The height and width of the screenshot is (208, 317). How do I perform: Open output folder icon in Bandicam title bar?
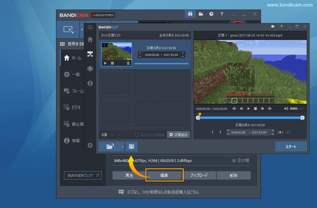(201, 14)
